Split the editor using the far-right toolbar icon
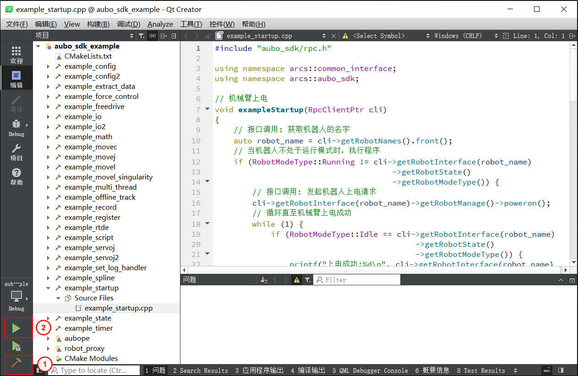The image size is (578, 376). tap(572, 36)
